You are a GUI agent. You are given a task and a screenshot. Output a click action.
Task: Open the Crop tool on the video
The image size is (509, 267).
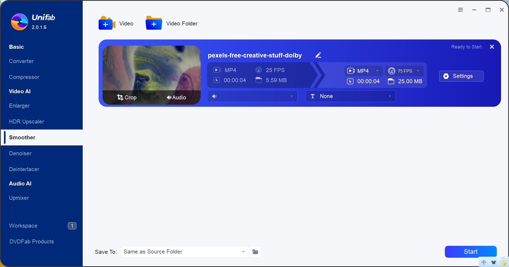pos(127,97)
